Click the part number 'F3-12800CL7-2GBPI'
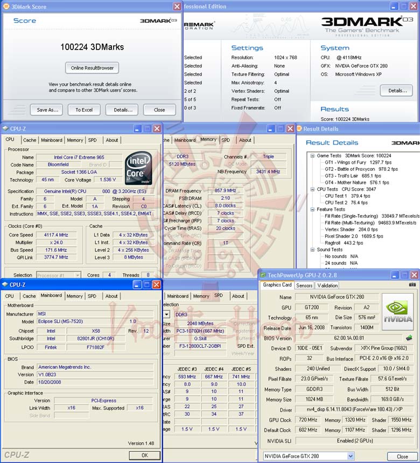420x463 pixels. coord(200,346)
